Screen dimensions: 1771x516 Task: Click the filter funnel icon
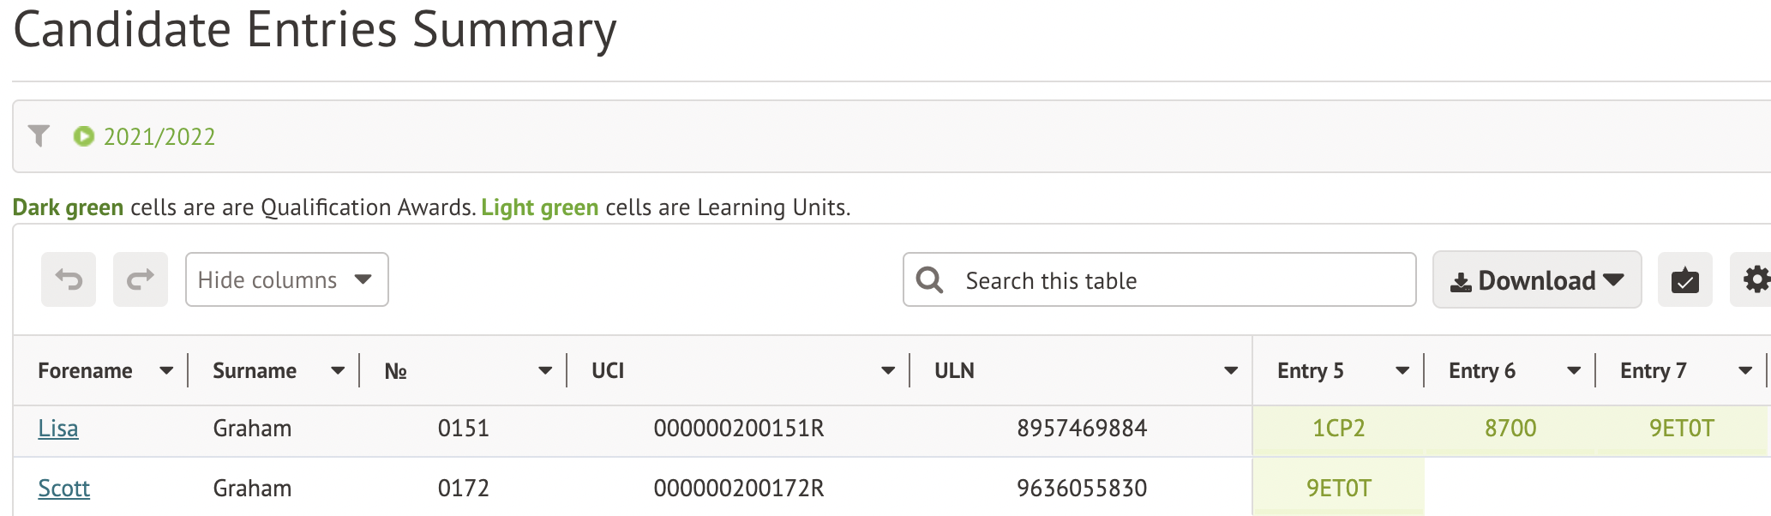coord(39,135)
